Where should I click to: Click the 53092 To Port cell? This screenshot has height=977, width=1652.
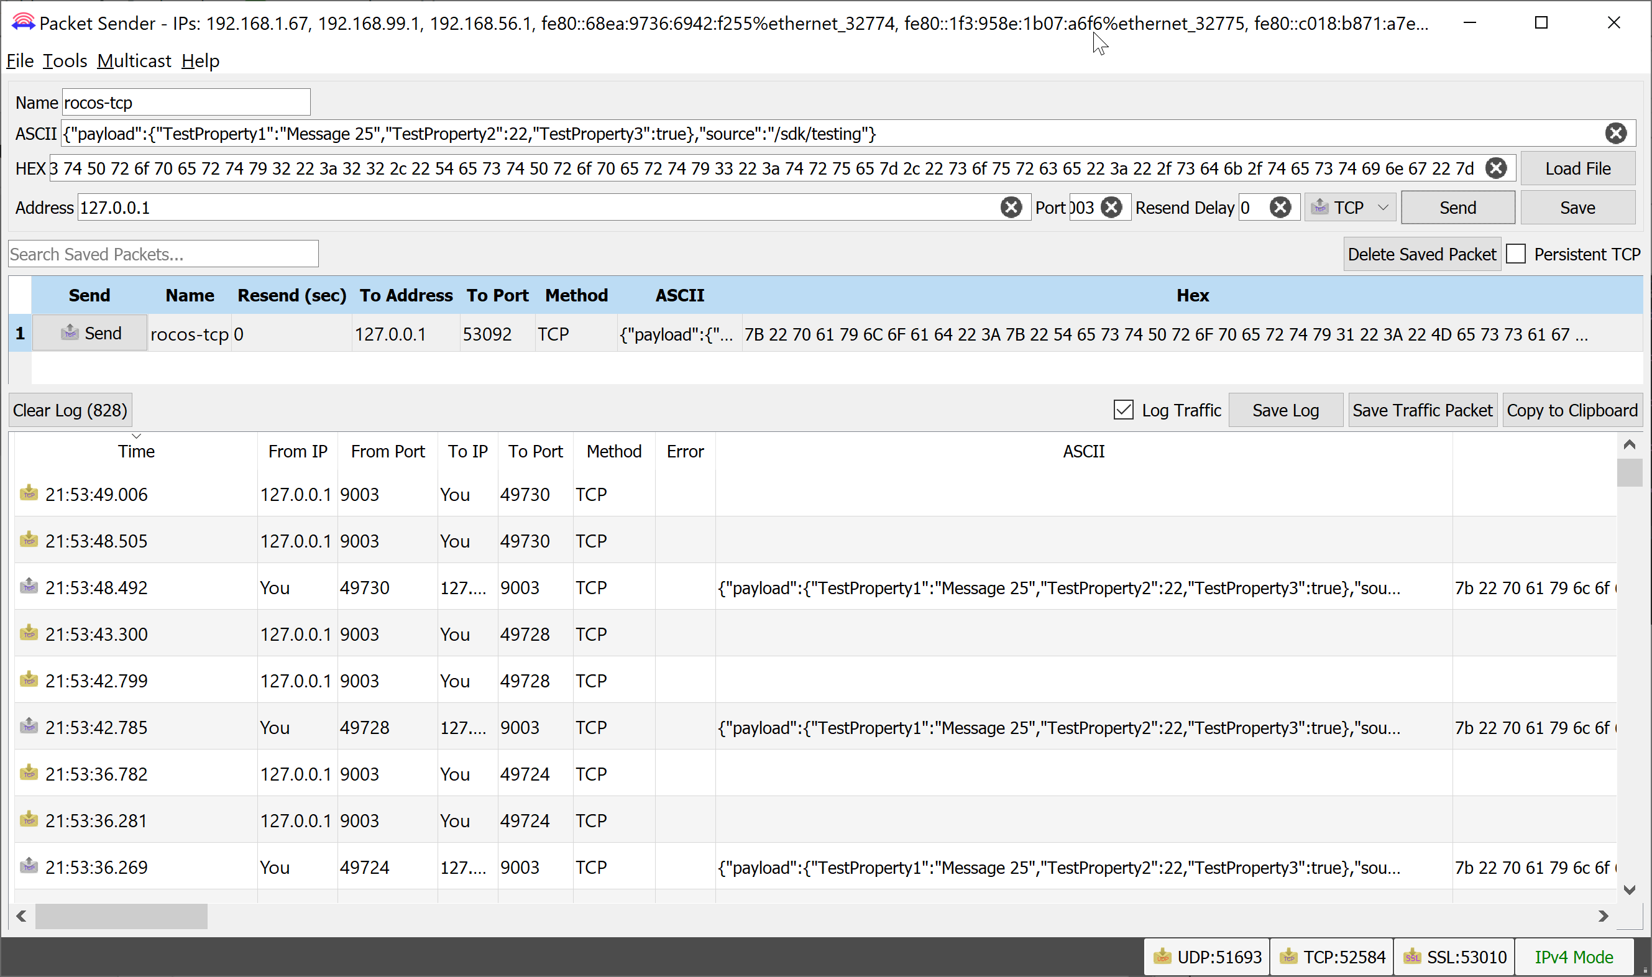497,334
